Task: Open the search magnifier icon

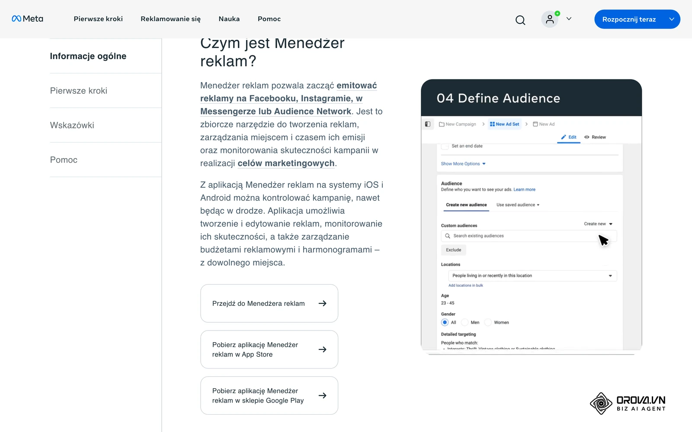Action: (520, 20)
